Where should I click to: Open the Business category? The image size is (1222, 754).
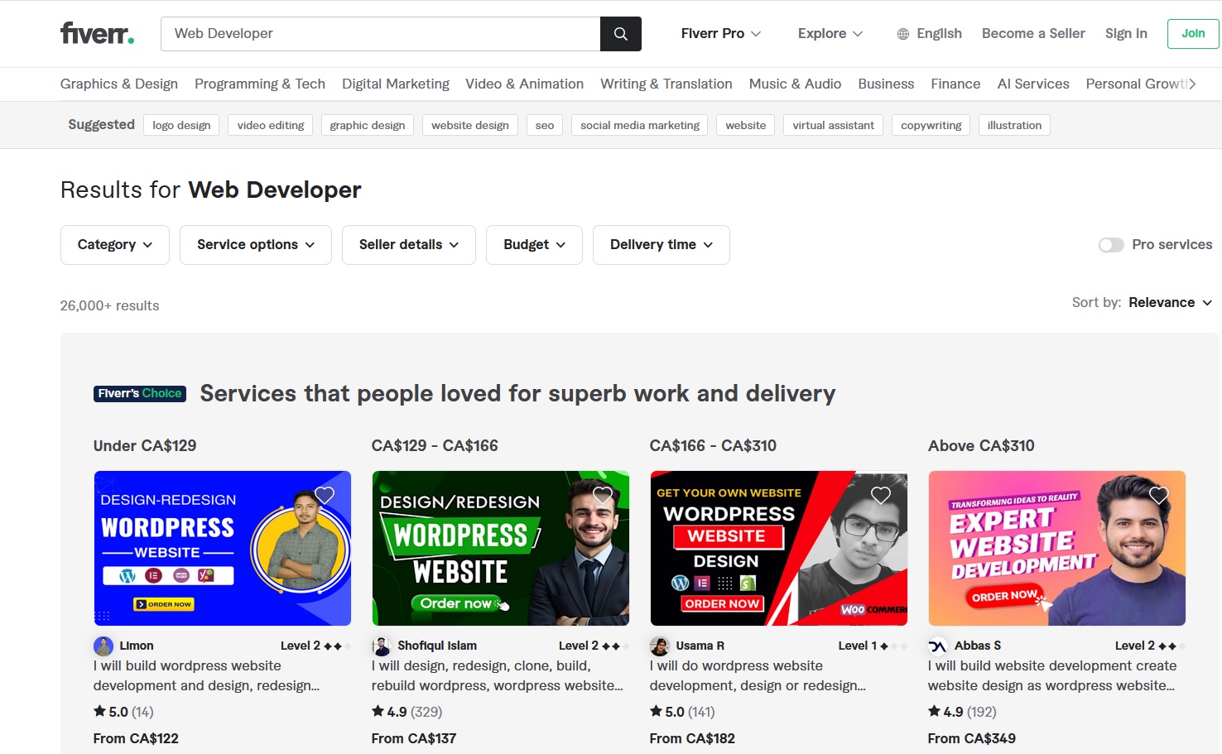(x=886, y=84)
